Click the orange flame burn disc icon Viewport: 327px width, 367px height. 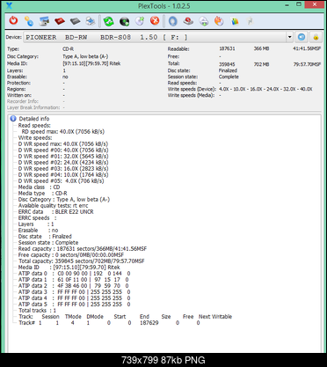point(219,21)
